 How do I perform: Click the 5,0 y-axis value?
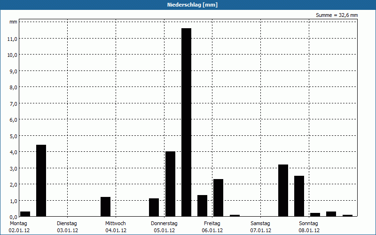point(14,136)
